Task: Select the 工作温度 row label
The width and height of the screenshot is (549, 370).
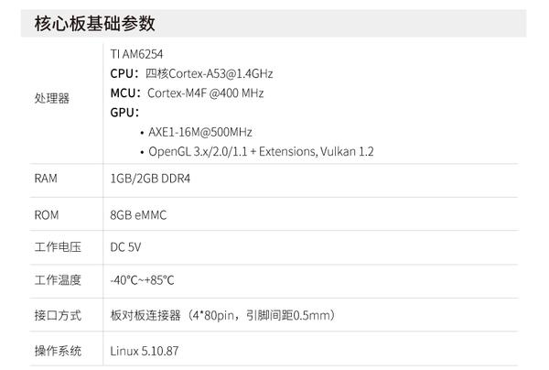Action: [x=57, y=280]
